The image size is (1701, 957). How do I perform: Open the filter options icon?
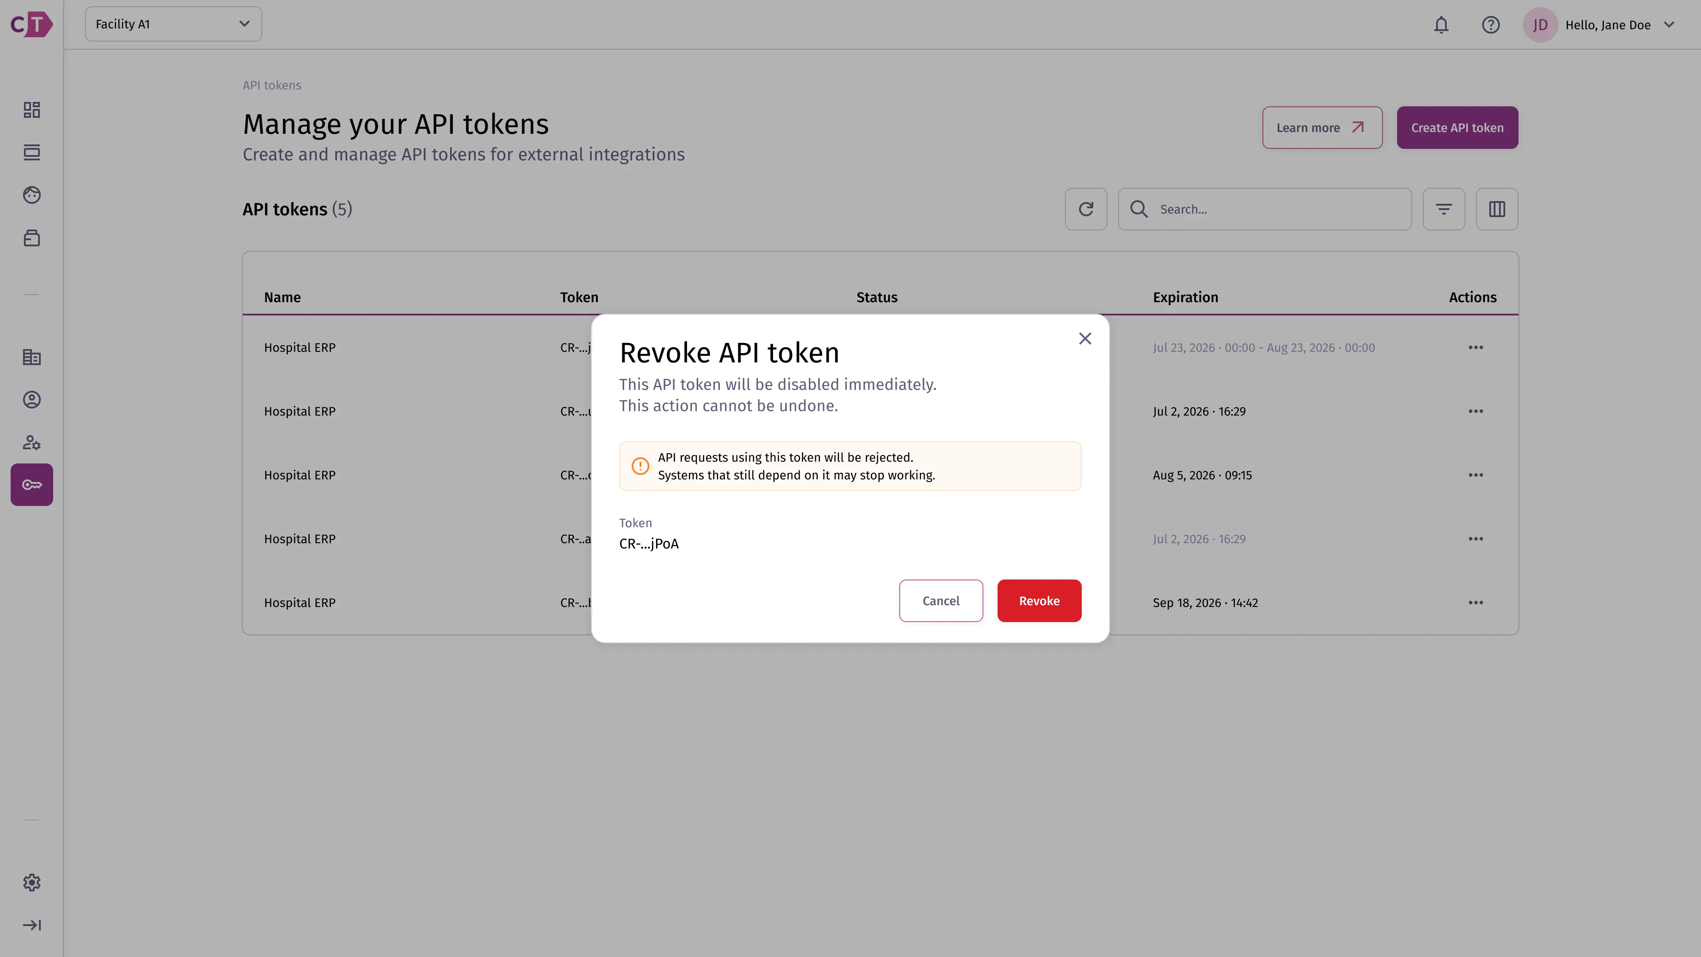[1444, 210]
